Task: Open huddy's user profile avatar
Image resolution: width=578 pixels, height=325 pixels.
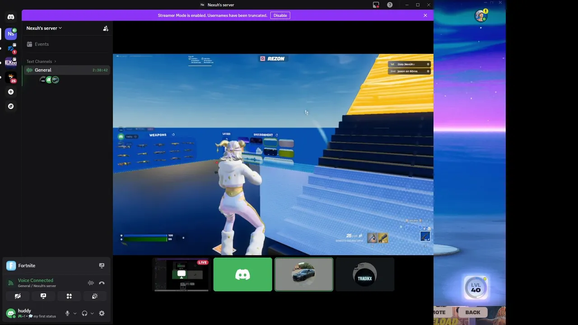Action: (10, 313)
